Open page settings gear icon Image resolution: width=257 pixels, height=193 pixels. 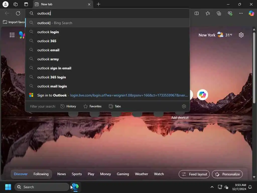click(x=241, y=35)
